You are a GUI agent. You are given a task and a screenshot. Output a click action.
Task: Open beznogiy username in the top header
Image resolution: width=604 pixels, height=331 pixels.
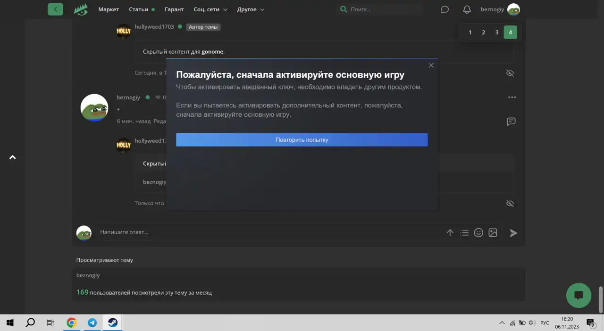[492, 9]
